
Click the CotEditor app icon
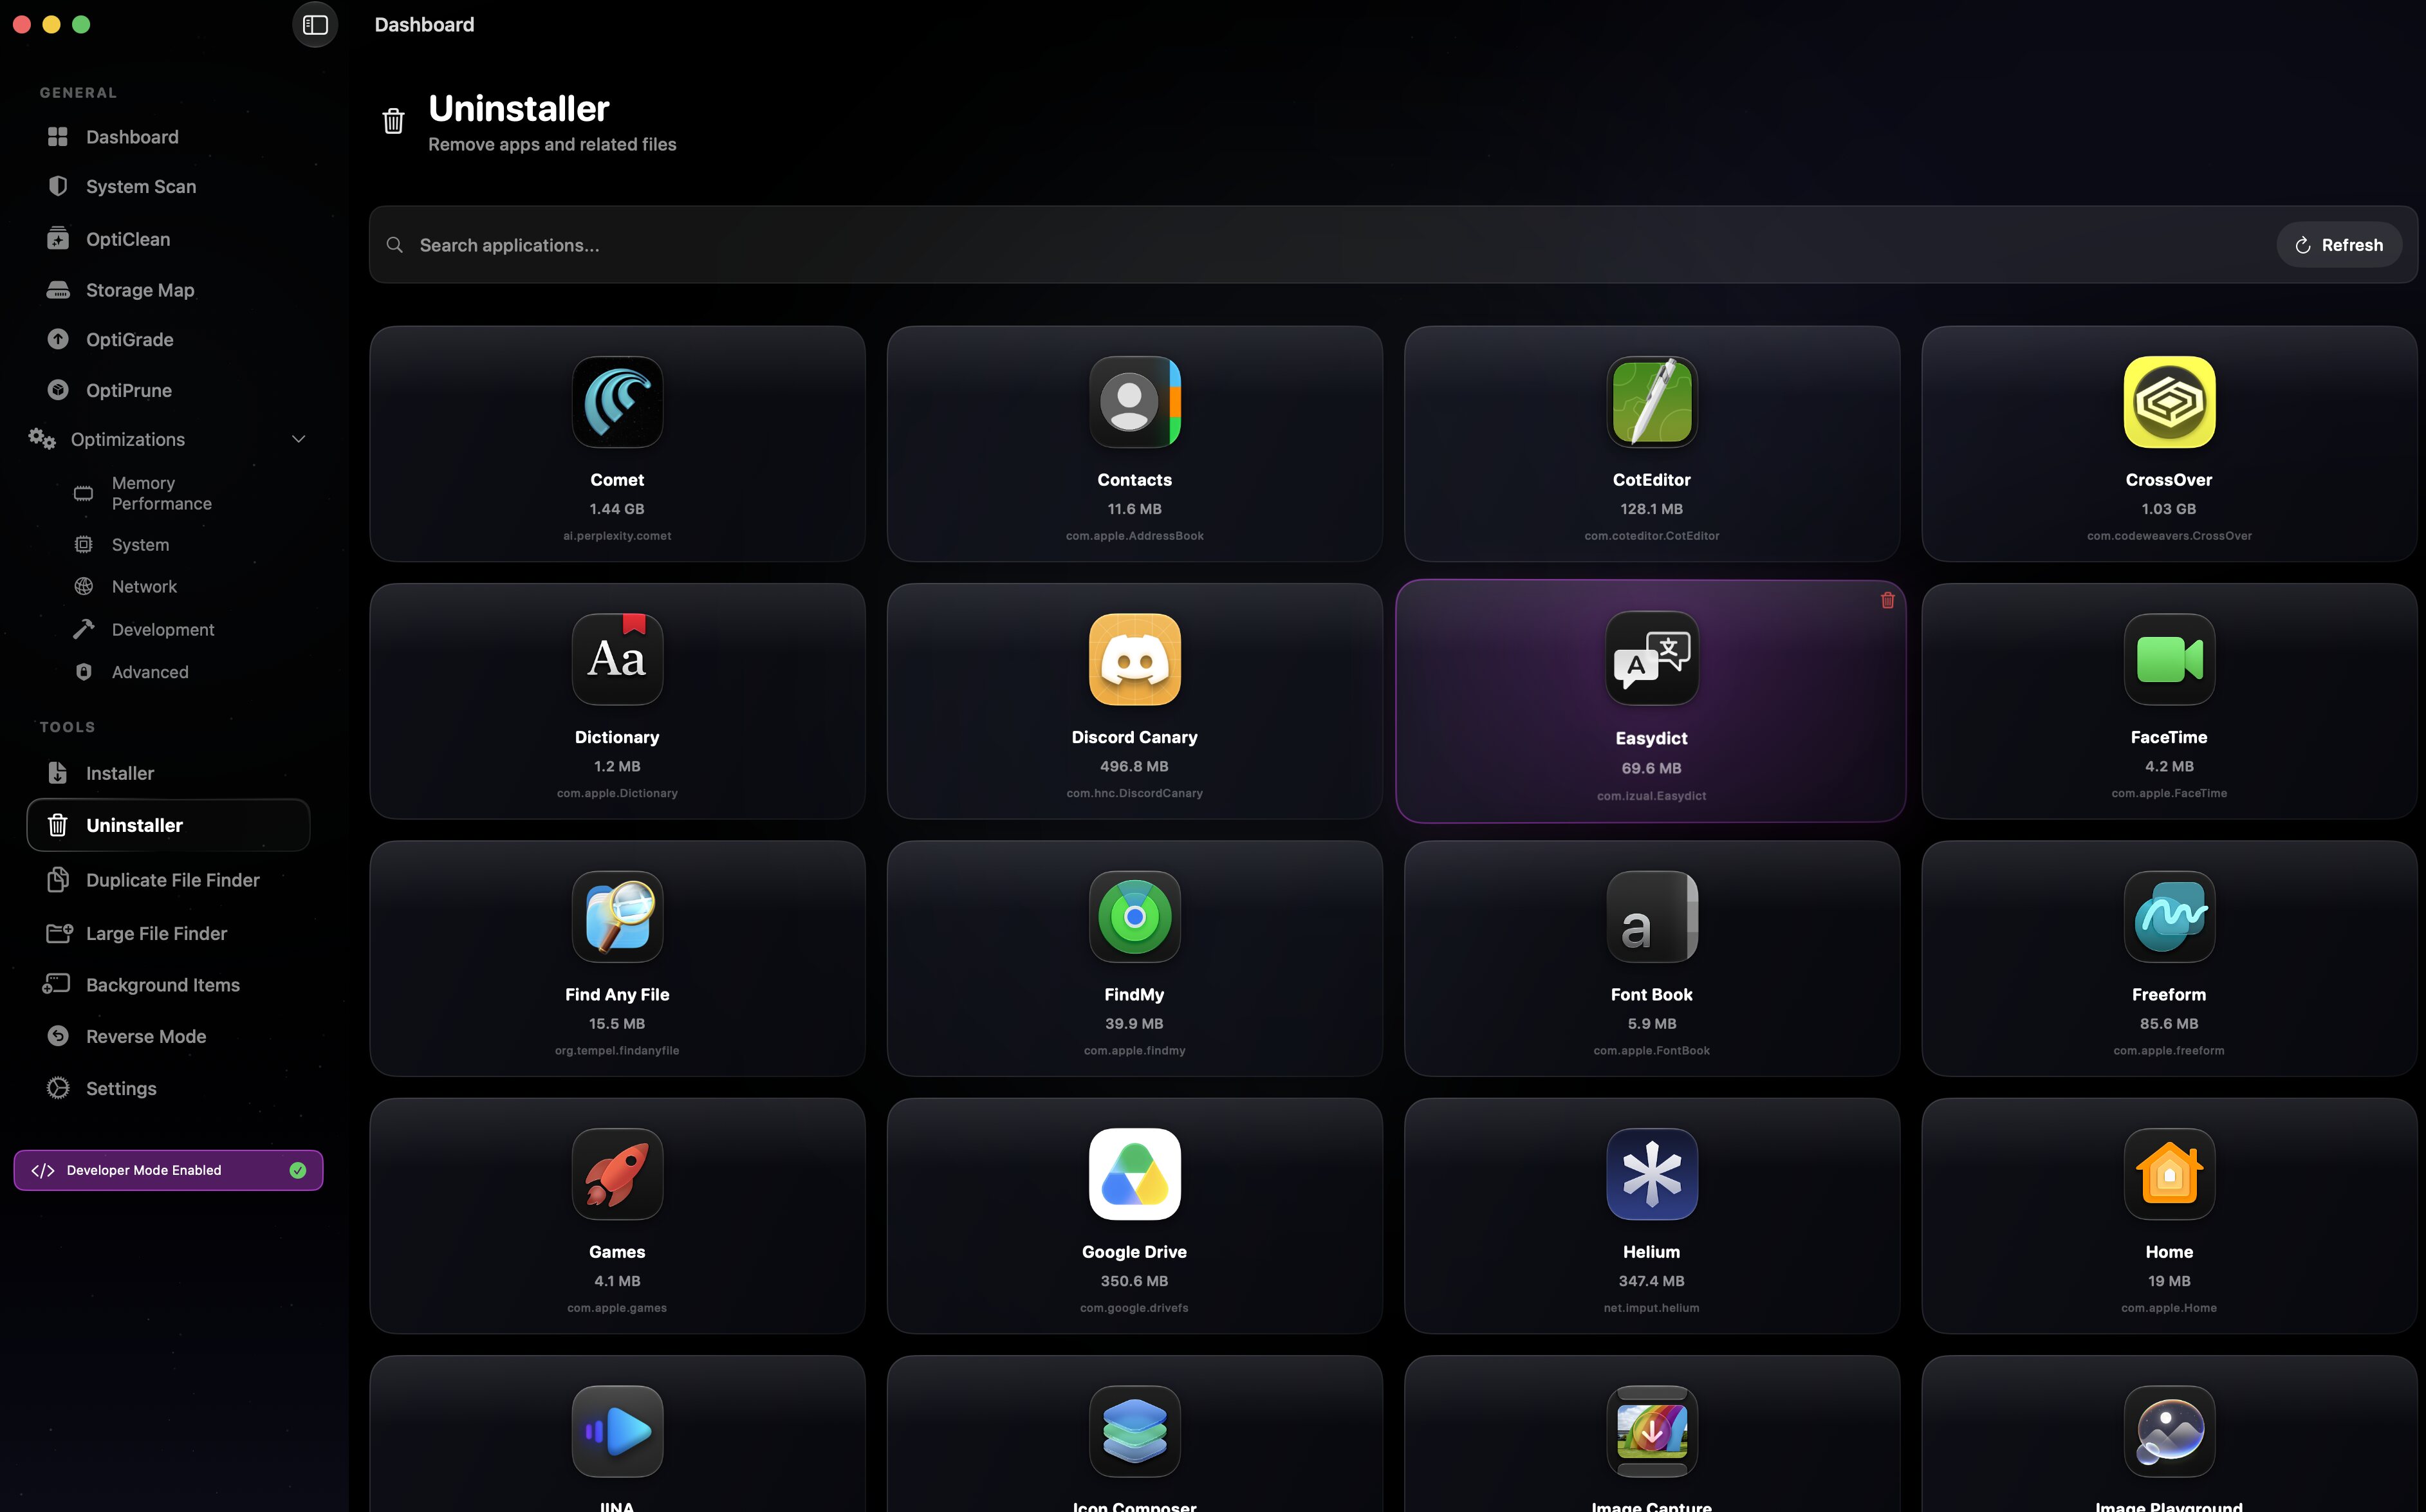[1651, 402]
